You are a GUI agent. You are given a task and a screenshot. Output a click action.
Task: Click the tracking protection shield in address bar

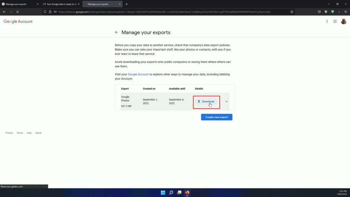pos(45,11)
